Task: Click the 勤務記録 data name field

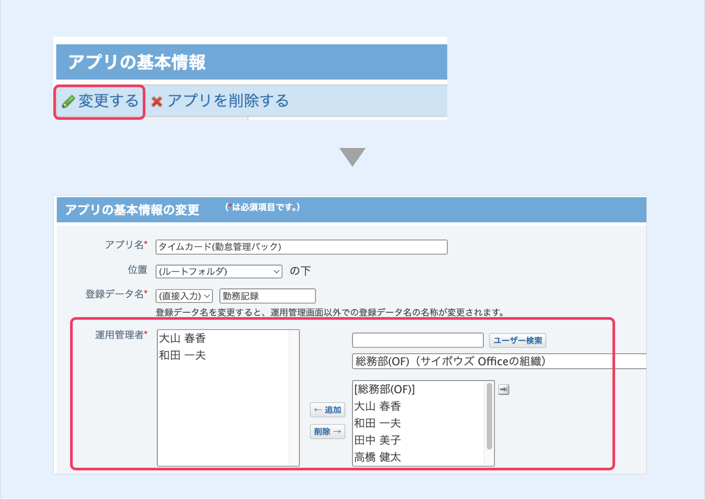Action: pyautogui.click(x=267, y=296)
